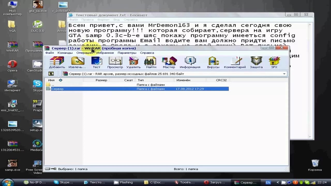Click the Добавить (Add) toolbar icon
The height and width of the screenshot is (186, 331).
[x=57, y=62]
